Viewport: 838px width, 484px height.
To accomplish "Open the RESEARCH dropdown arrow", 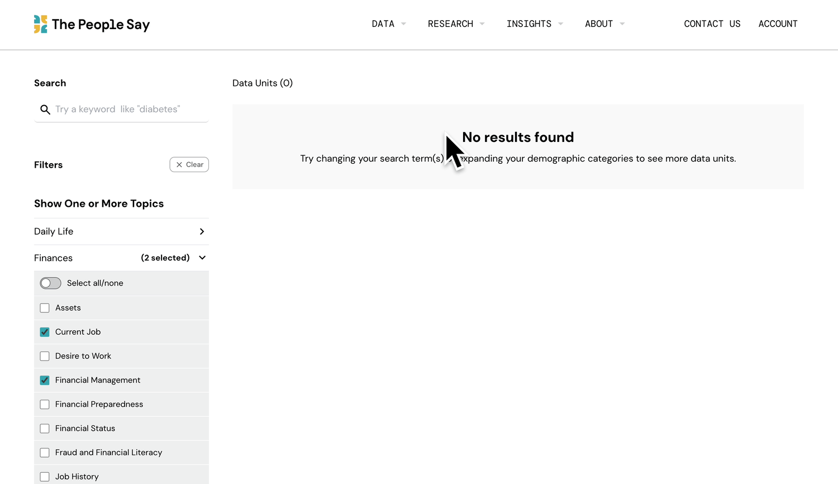I will pyautogui.click(x=482, y=24).
